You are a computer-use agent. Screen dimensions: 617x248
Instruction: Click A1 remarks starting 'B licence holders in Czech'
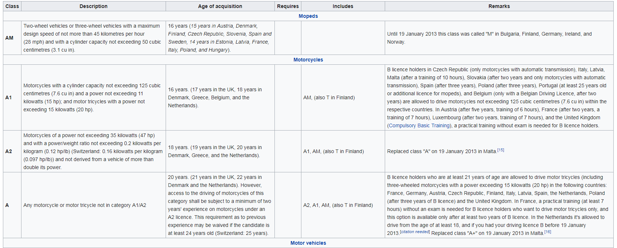point(499,97)
